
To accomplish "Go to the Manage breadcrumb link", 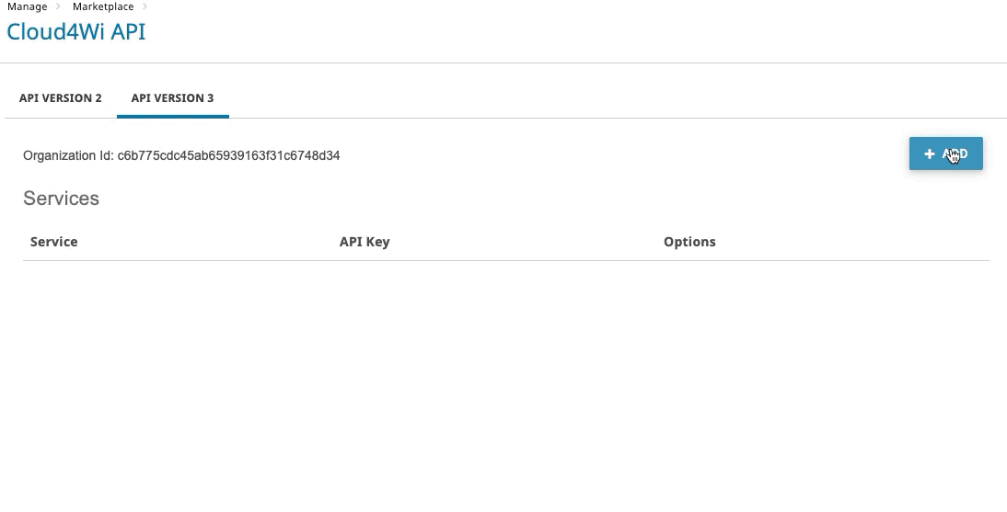I will [x=27, y=6].
